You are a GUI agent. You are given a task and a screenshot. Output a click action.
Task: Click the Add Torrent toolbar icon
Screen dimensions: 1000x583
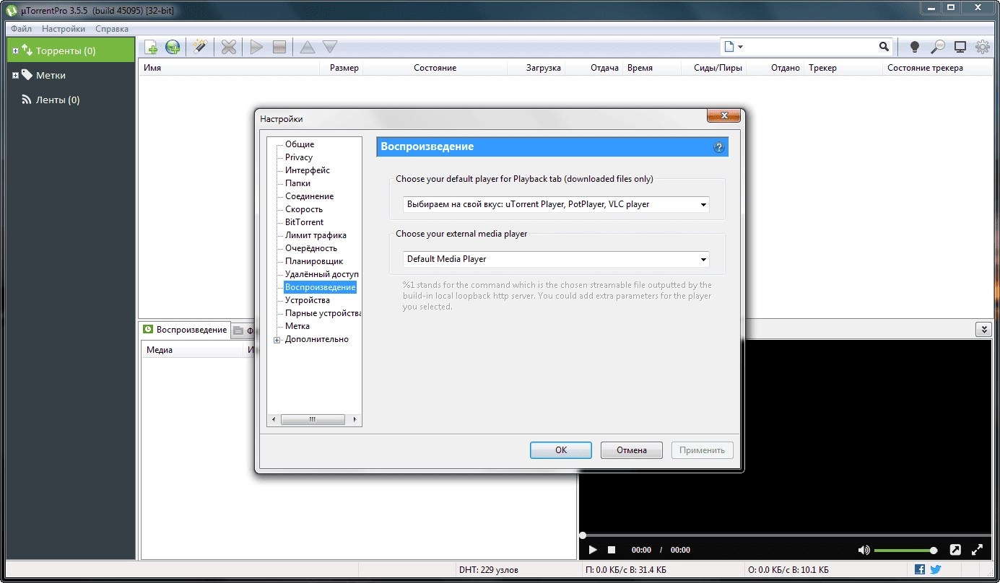152,47
